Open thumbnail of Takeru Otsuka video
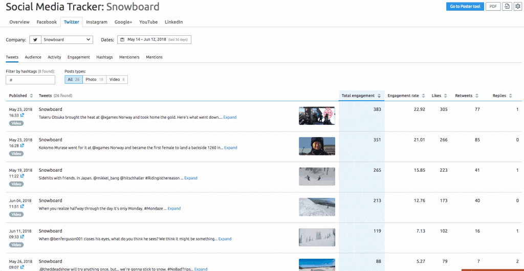This screenshot has height=271, width=524. coord(317,116)
